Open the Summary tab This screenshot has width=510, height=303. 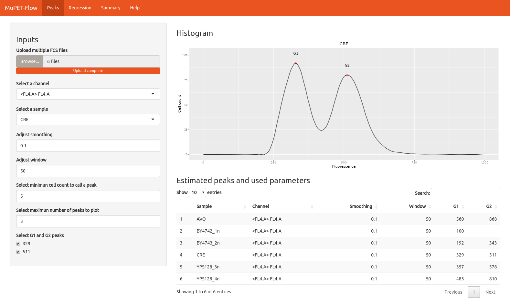(x=111, y=8)
